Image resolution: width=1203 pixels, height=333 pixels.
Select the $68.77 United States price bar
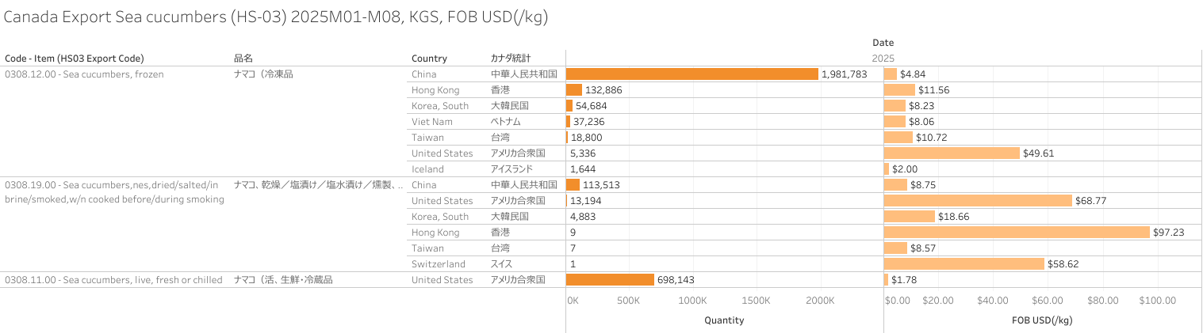tap(977, 200)
